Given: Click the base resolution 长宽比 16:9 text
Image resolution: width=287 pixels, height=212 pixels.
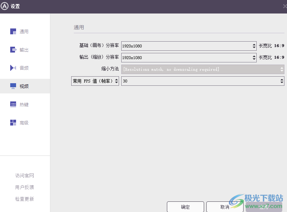Looking at the screenshot, I should tap(272, 46).
